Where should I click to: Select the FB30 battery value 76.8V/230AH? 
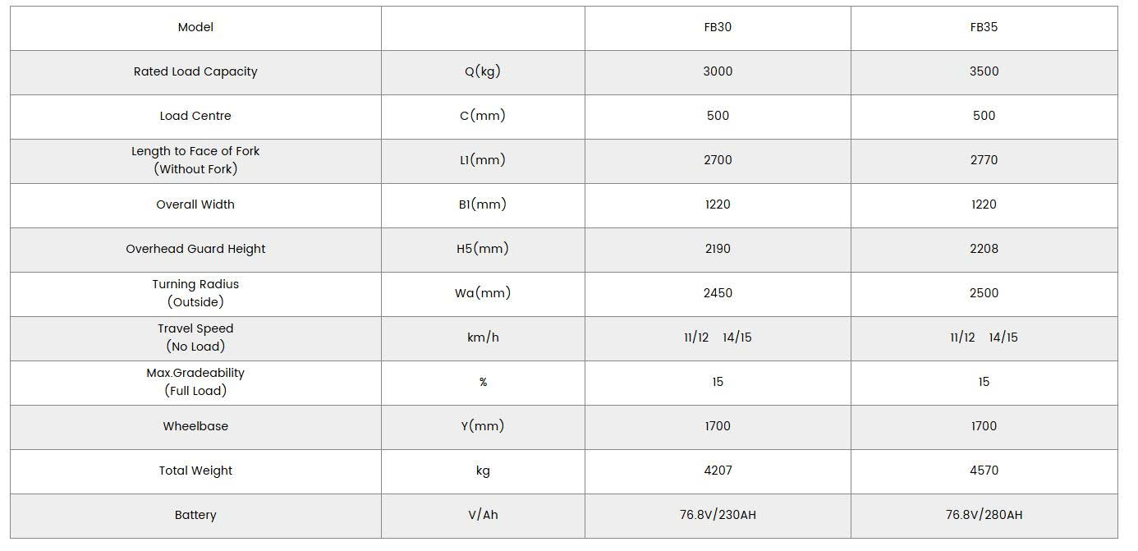pos(718,515)
